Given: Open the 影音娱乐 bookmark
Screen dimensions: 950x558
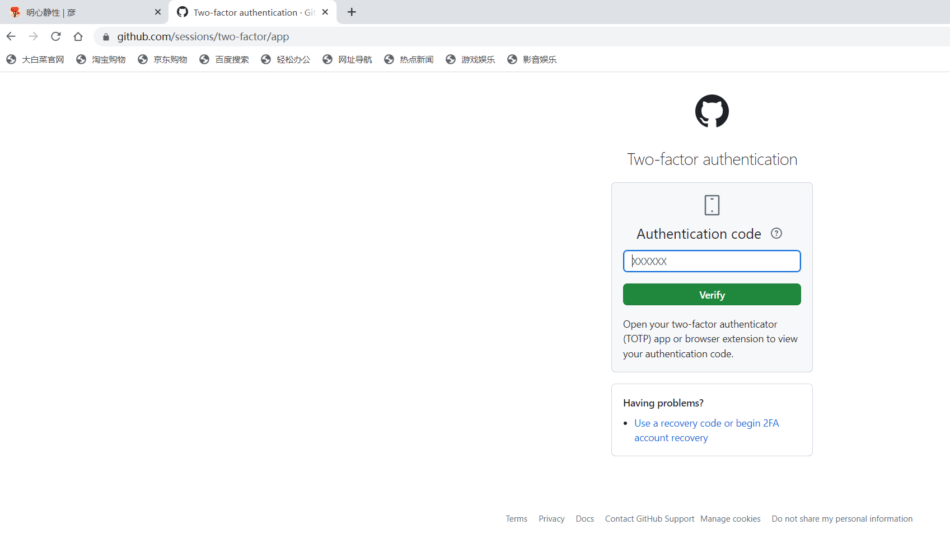Looking at the screenshot, I should pos(532,59).
